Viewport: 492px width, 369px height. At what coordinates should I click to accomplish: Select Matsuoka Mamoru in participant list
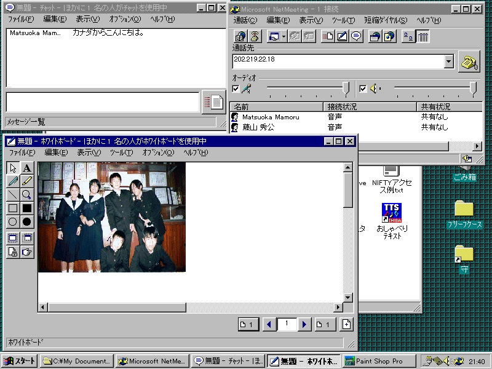coord(271,117)
